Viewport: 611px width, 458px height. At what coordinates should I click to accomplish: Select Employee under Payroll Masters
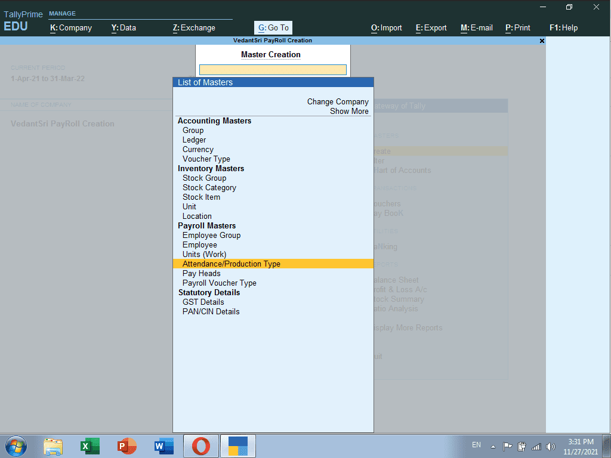click(x=199, y=245)
